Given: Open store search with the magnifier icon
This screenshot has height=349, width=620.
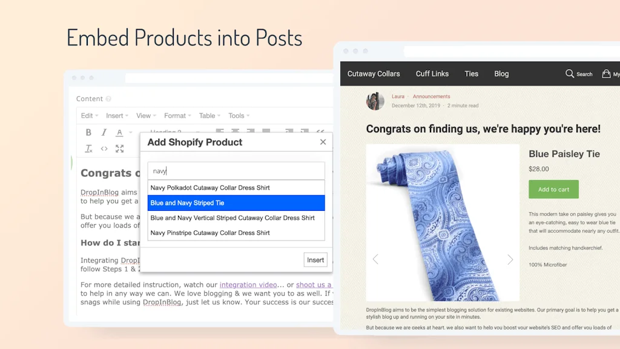Looking at the screenshot, I should [570, 73].
